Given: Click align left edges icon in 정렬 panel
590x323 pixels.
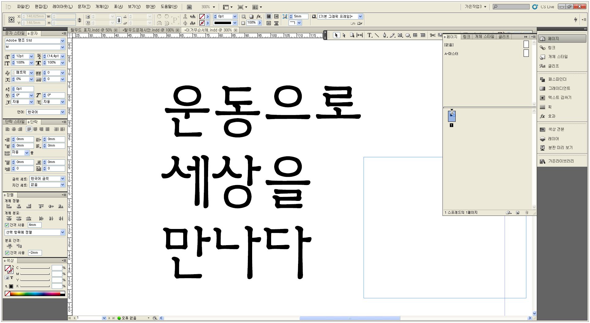Looking at the screenshot, I should (x=9, y=206).
